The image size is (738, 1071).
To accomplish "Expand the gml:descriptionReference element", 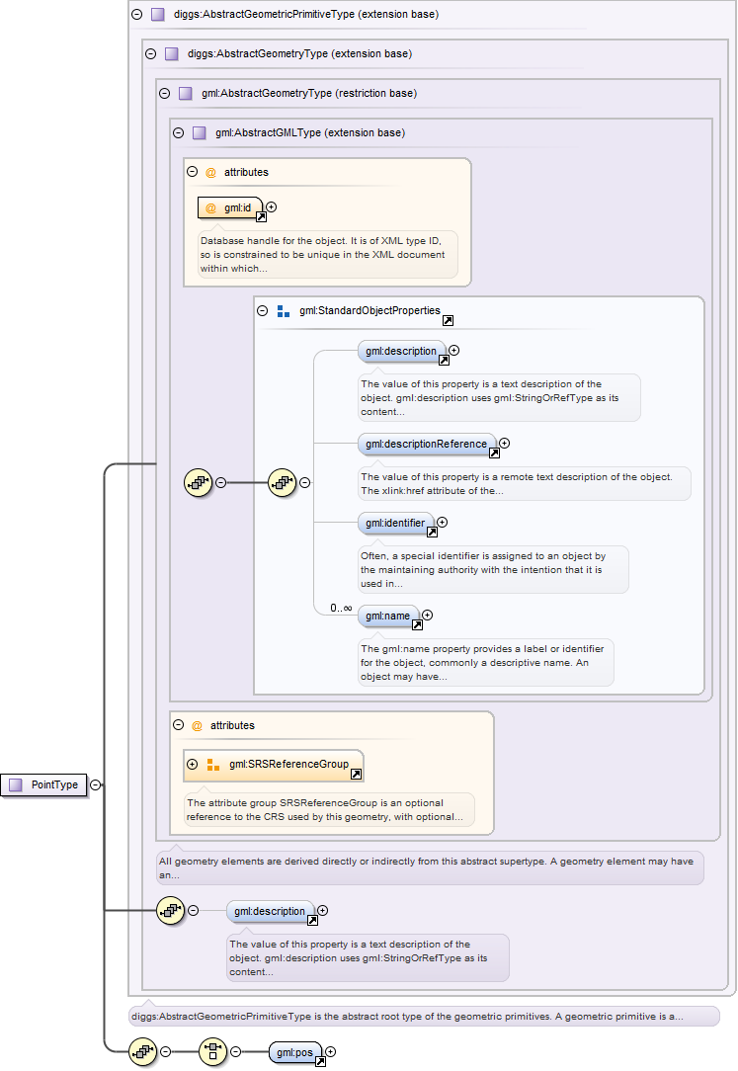I will coord(505,444).
